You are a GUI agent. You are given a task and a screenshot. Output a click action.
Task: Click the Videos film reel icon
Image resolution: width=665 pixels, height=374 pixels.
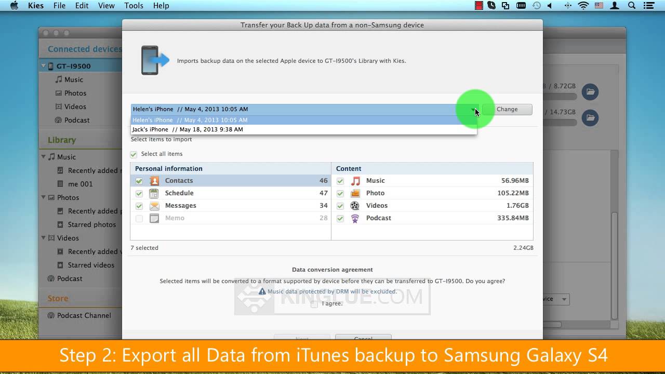click(355, 206)
